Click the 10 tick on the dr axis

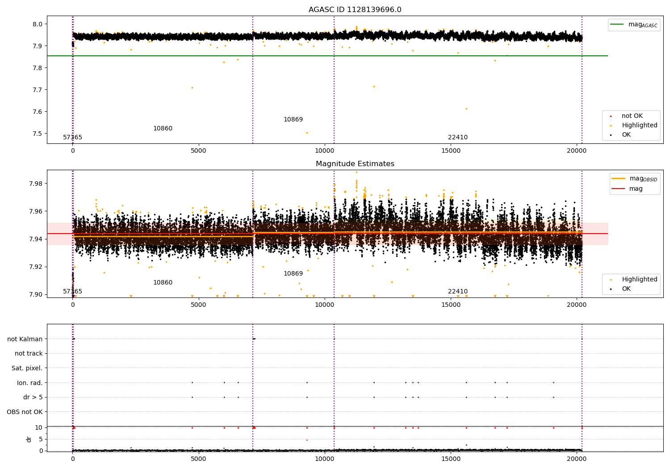coord(39,428)
